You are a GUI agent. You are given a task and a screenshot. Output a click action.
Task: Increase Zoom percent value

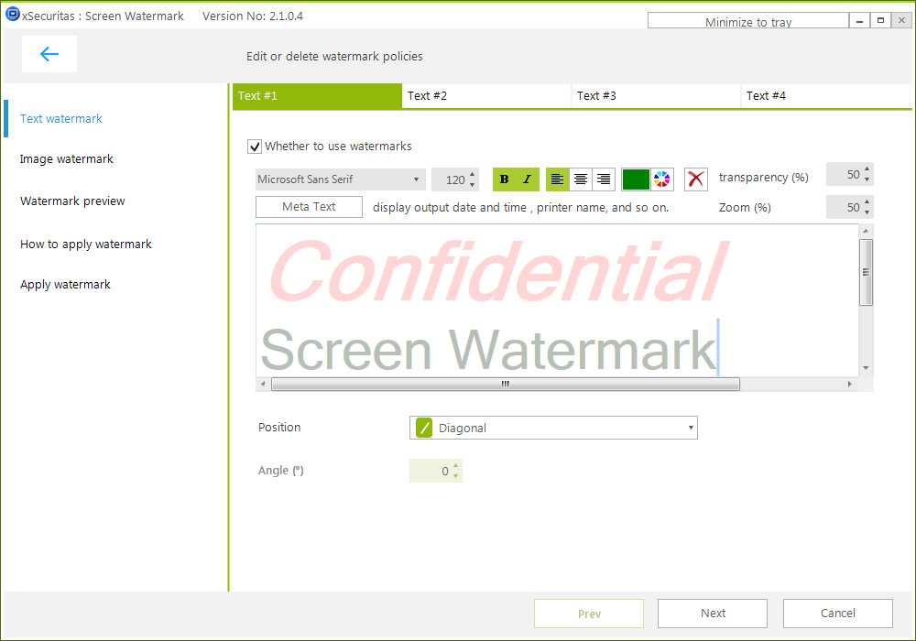click(867, 202)
